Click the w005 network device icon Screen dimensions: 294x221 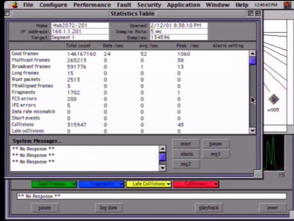coord(274,99)
